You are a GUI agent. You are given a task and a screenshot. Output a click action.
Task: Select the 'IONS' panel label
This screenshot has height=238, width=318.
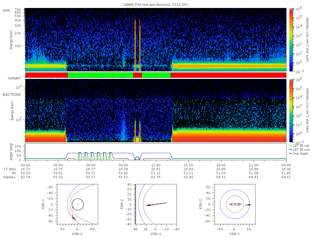7,10
